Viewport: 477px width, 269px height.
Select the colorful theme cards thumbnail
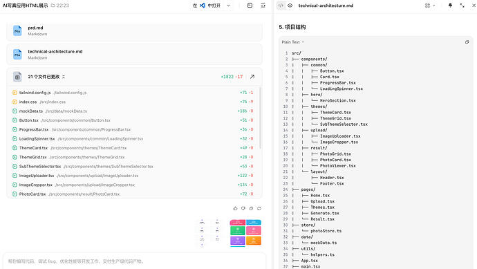tap(245, 232)
